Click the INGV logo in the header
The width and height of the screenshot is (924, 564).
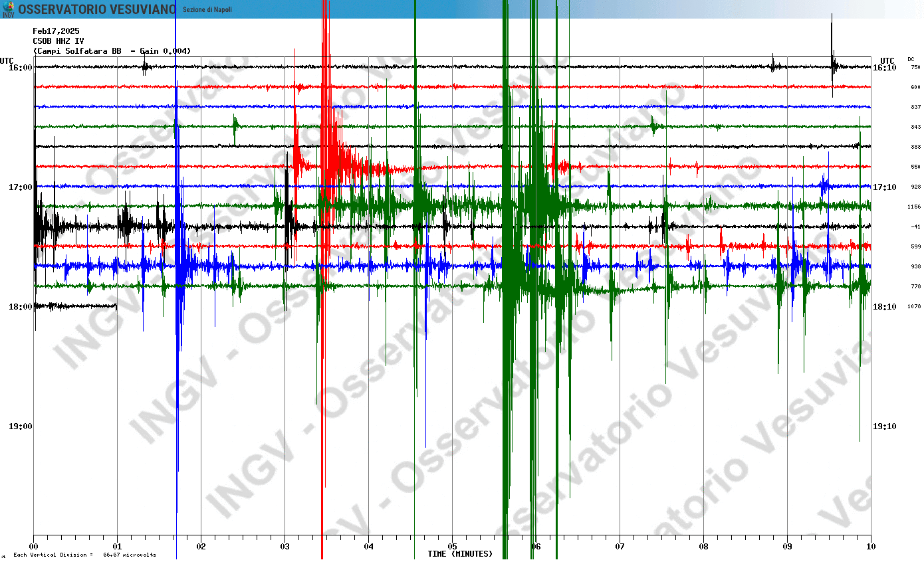8,9
